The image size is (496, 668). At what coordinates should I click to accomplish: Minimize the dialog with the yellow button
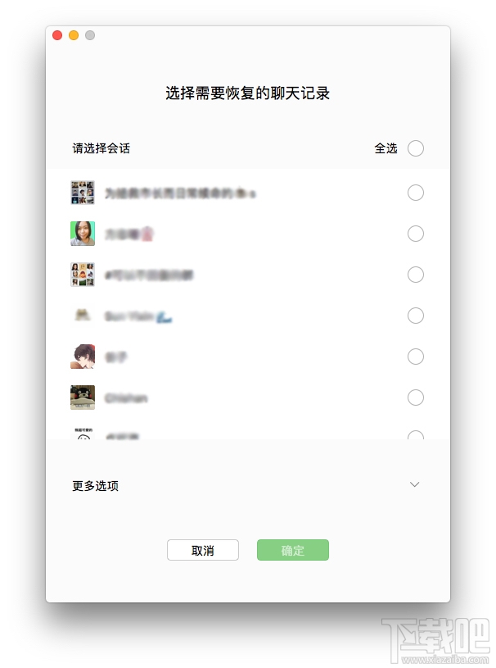pos(73,35)
